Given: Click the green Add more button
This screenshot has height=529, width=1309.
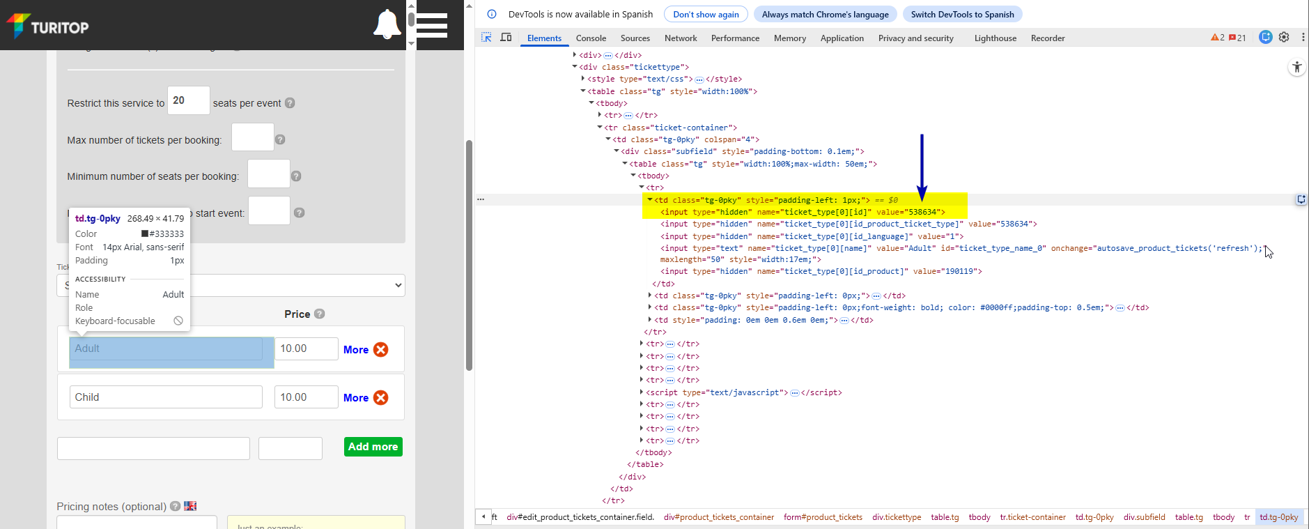Looking at the screenshot, I should tap(373, 447).
